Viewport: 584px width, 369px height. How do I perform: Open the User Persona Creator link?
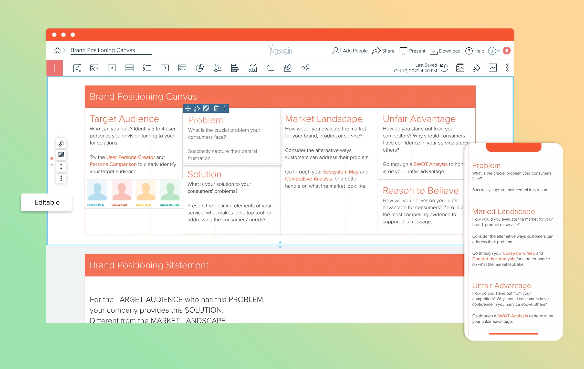[x=130, y=157]
